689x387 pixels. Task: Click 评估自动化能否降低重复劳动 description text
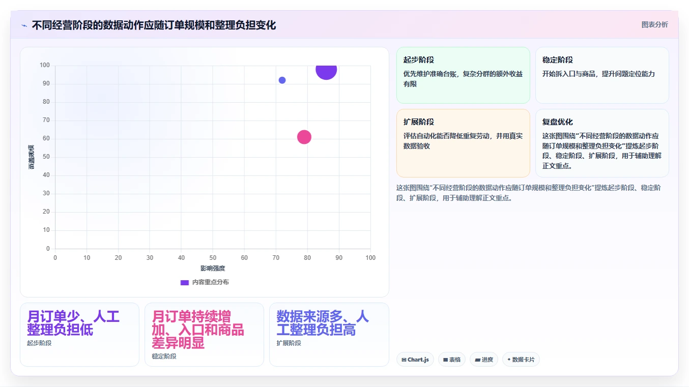(x=463, y=141)
